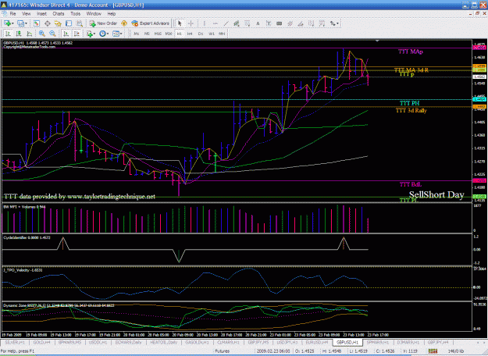Expand the Indicators dropdown arrow
Image resolution: width=488 pixels, height=356 pixels.
(x=94, y=34)
